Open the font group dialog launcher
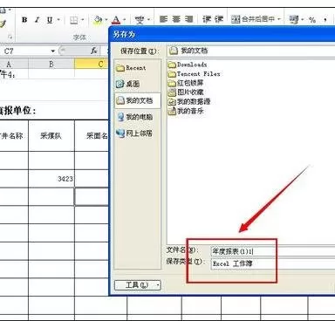 pos(10,37)
